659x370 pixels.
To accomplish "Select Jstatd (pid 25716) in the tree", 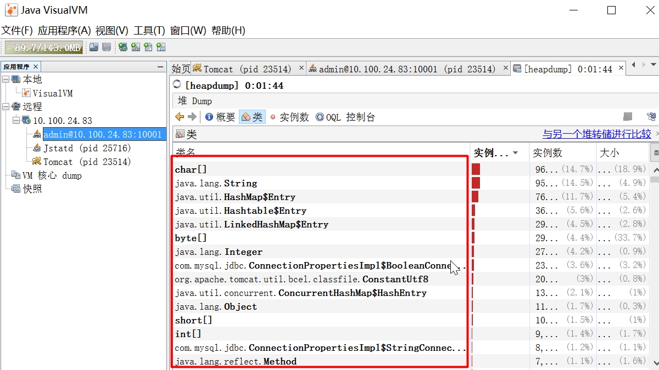I will [87, 148].
